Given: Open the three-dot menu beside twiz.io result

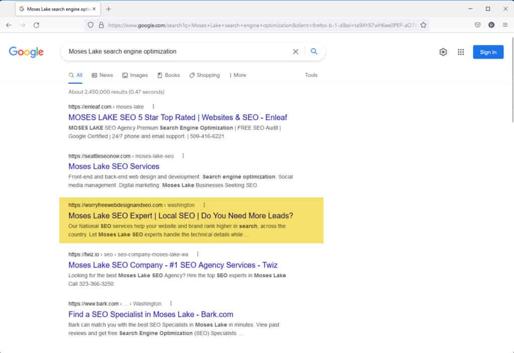Looking at the screenshot, I should tap(197, 254).
